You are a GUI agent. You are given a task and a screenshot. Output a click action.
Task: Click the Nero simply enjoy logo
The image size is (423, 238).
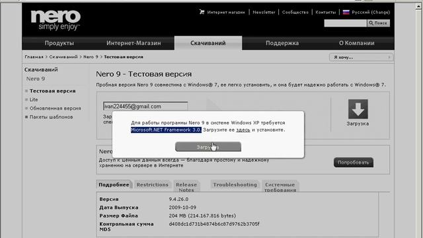(x=56, y=20)
